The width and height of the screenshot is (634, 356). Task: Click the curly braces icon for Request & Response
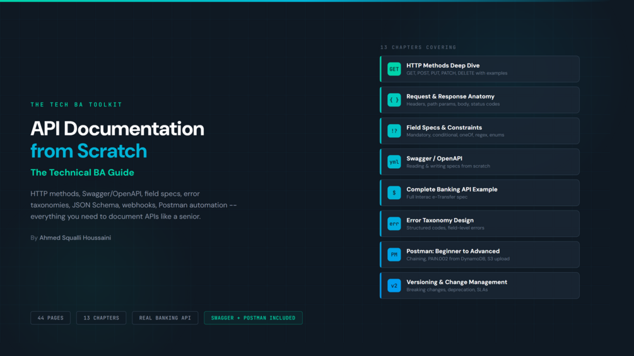click(394, 100)
